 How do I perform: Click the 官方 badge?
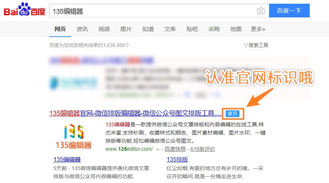(x=232, y=114)
